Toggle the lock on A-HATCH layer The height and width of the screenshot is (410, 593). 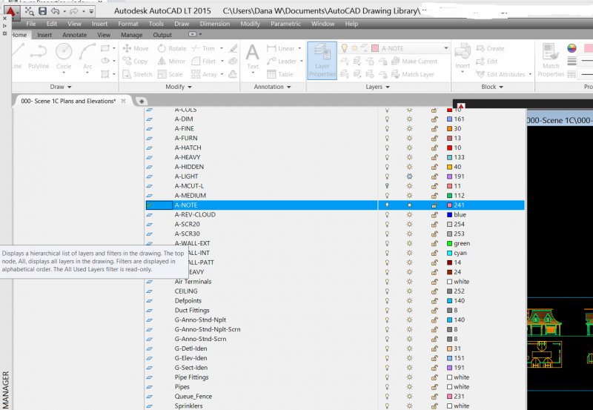pyautogui.click(x=434, y=148)
